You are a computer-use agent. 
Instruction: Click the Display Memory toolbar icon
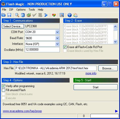coord(62,15)
